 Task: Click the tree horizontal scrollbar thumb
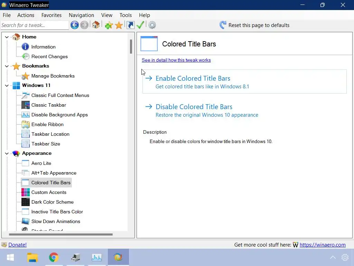[61, 234]
